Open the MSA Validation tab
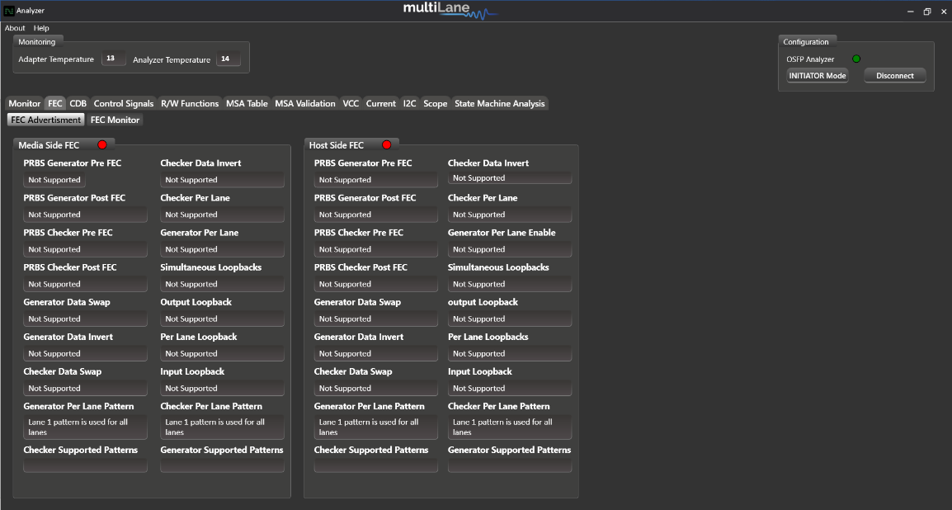This screenshot has height=510, width=952. pyautogui.click(x=305, y=104)
